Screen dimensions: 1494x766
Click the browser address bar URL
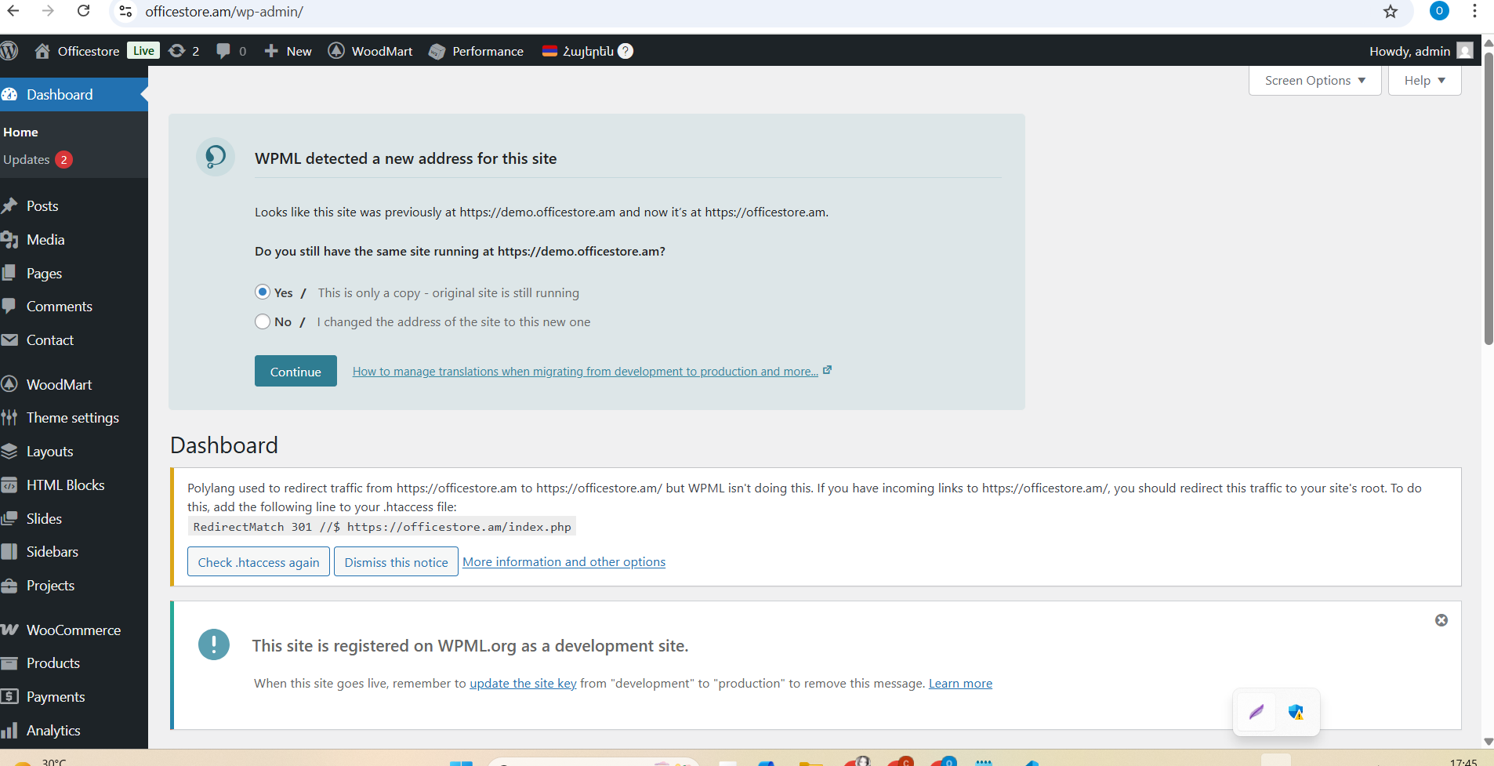pos(224,12)
